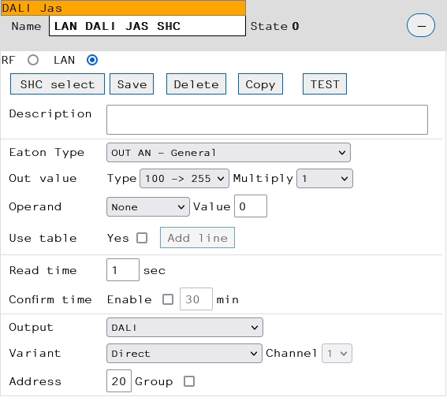Click the TEST button
Screen dimensions: 447x397
[x=325, y=84]
